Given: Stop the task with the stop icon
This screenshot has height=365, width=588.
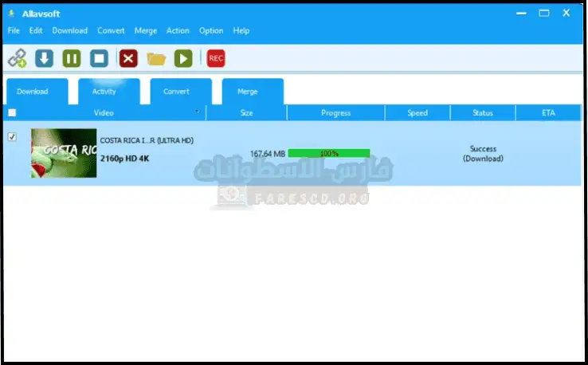Looking at the screenshot, I should (99, 58).
